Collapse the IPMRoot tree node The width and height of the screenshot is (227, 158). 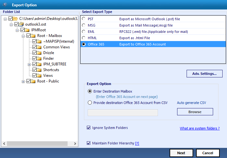pyautogui.click(x=17, y=30)
